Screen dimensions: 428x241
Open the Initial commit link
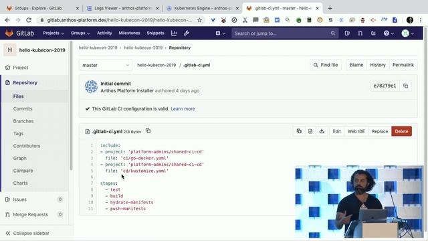point(116,84)
